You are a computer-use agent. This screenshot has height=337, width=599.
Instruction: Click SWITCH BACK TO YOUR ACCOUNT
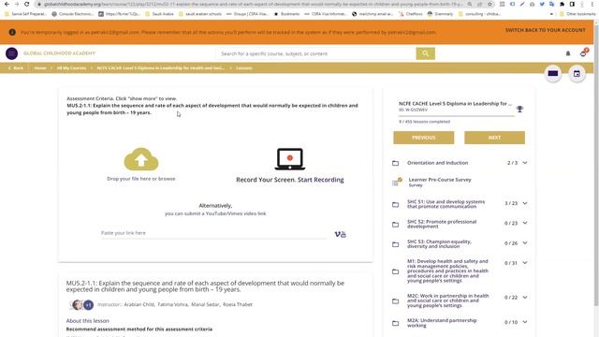(x=545, y=30)
